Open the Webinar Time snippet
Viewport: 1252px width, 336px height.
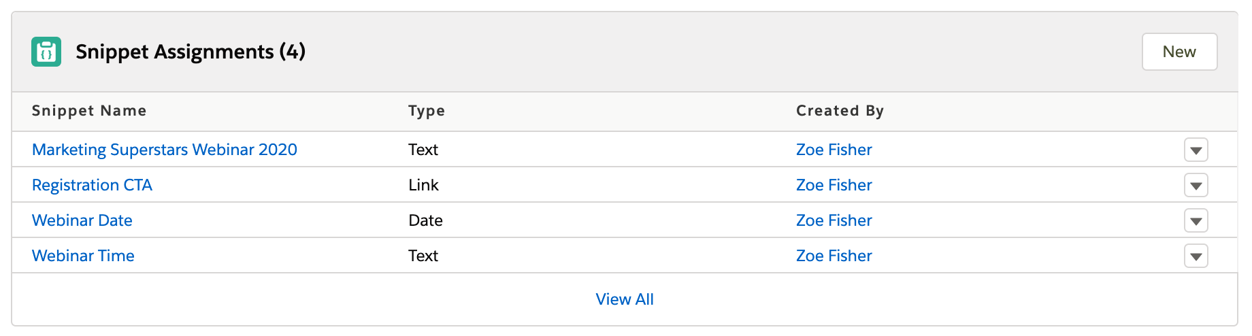pyautogui.click(x=83, y=256)
